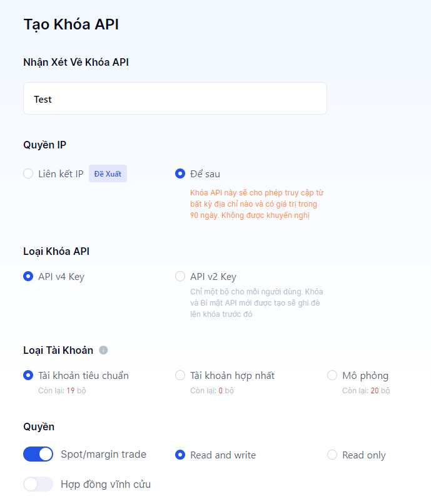Viewport: 431px width, 496px height.
Task: Select Read only permission
Action: pyautogui.click(x=332, y=455)
